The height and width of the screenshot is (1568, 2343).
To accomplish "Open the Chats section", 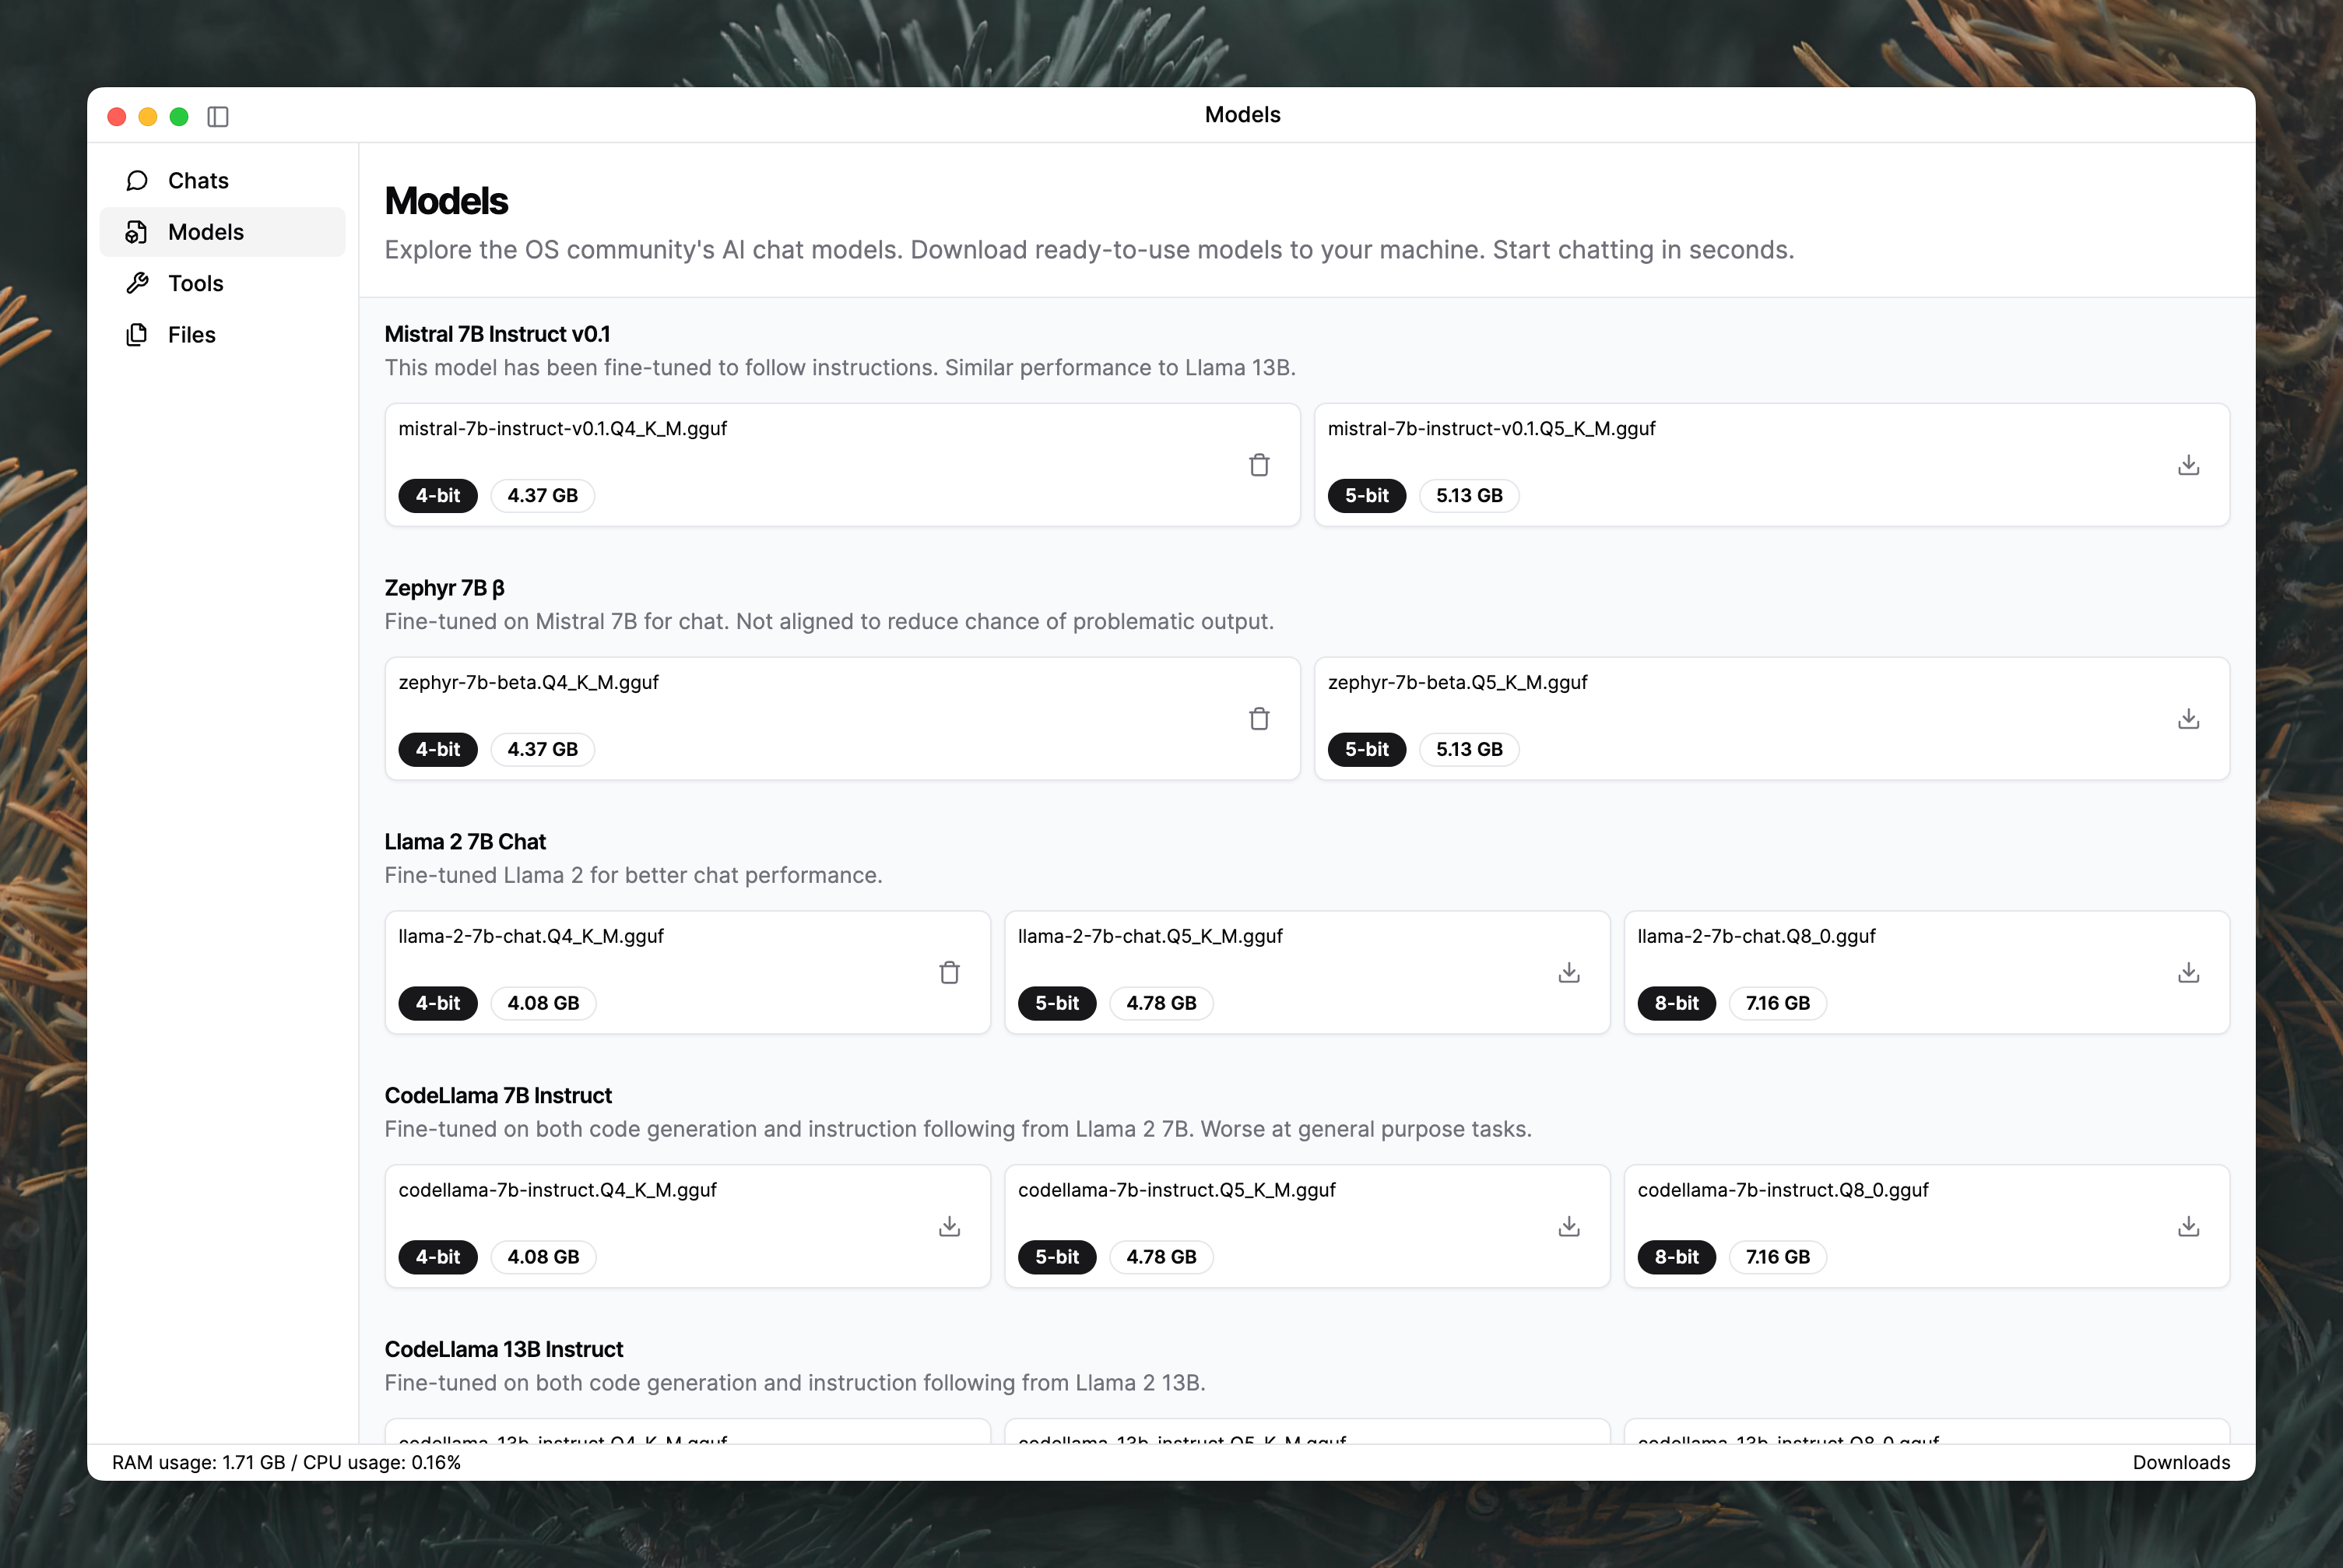I will click(x=198, y=181).
